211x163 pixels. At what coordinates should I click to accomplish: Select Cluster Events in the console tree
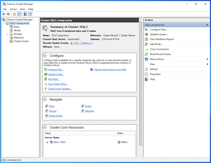click(21, 41)
